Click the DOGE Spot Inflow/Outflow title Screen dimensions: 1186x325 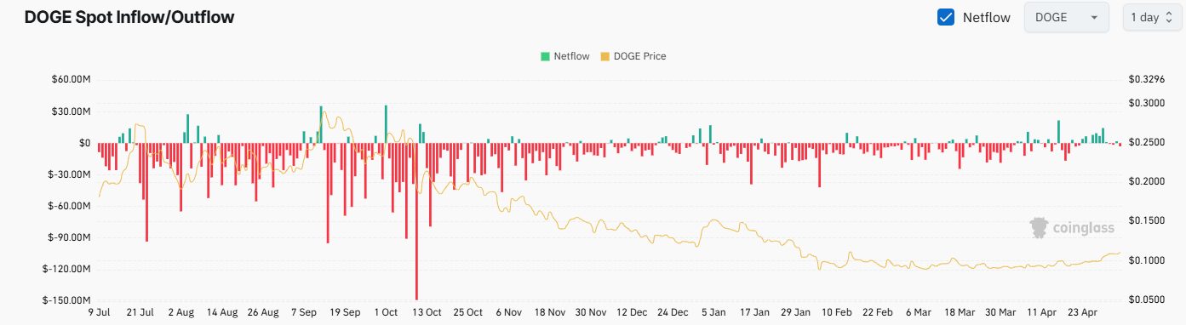point(129,17)
